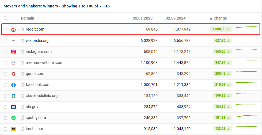Click the spotify.com trend sparkline

pyautogui.click(x=246, y=116)
